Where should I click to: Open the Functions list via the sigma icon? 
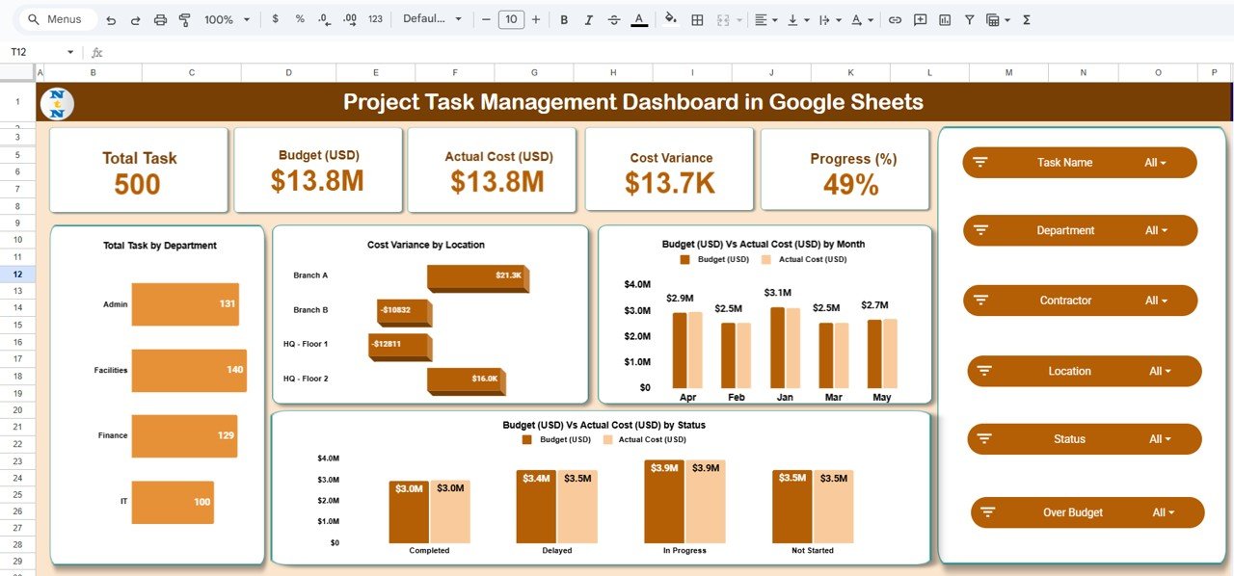[x=1027, y=18]
